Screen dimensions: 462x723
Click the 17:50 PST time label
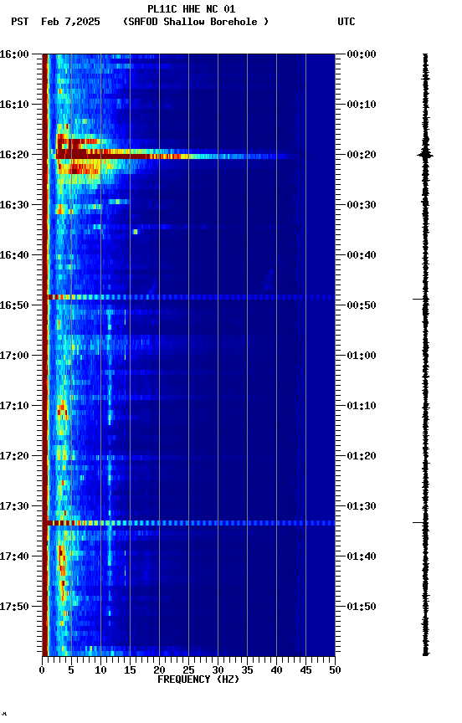tap(14, 607)
